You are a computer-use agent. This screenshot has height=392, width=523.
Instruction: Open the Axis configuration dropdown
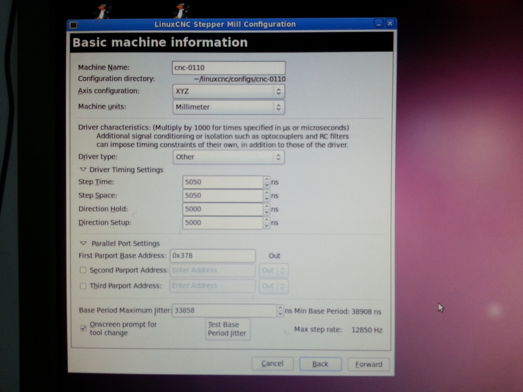click(x=229, y=92)
